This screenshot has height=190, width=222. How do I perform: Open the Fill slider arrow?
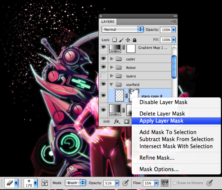point(174,40)
